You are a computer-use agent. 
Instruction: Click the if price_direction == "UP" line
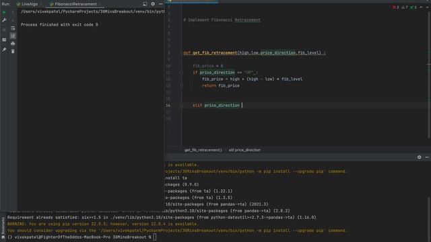pos(225,73)
